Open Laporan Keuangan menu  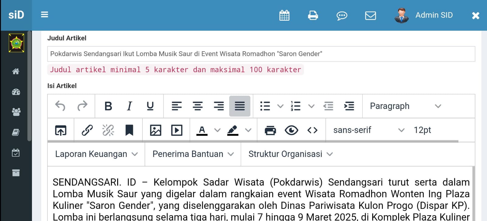coord(96,154)
